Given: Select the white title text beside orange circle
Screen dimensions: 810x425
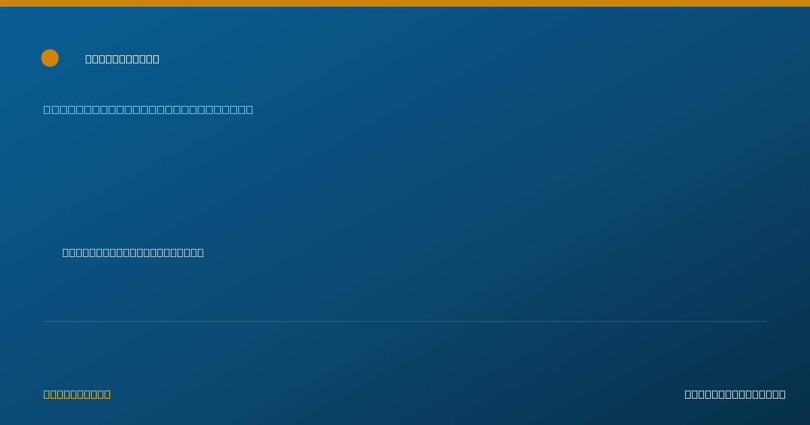Looking at the screenshot, I should [122, 59].
